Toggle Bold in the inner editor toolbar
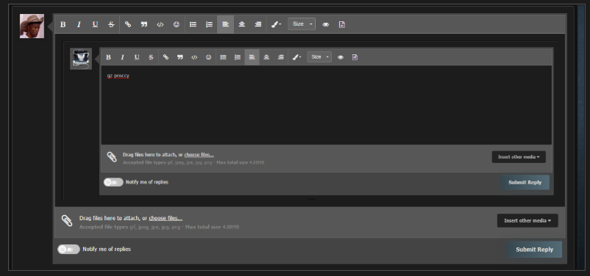590x276 pixels. (108, 57)
